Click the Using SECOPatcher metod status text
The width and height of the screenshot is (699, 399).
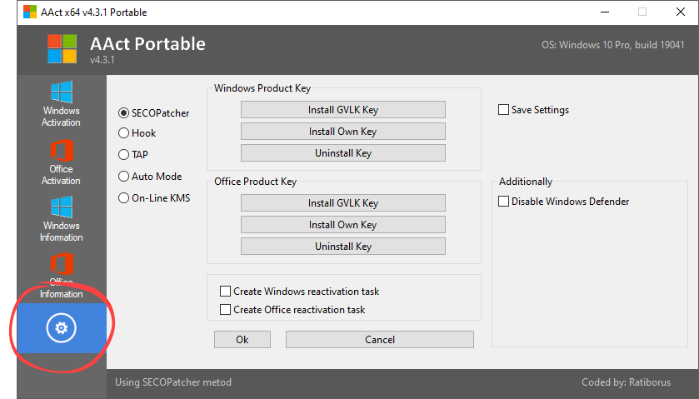coord(173,382)
